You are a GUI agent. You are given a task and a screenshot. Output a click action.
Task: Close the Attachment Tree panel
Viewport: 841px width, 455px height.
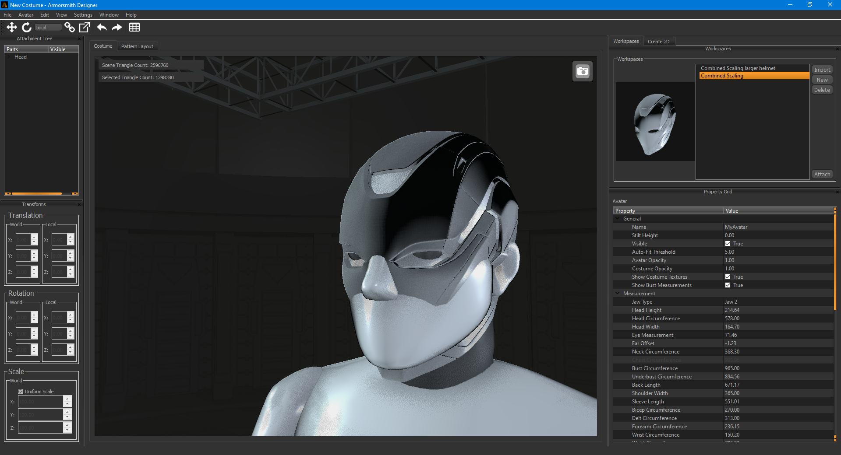79,38
